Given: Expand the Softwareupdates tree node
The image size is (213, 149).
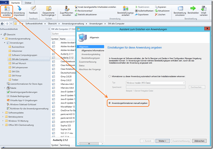Looking at the screenshot, I should [2, 113].
